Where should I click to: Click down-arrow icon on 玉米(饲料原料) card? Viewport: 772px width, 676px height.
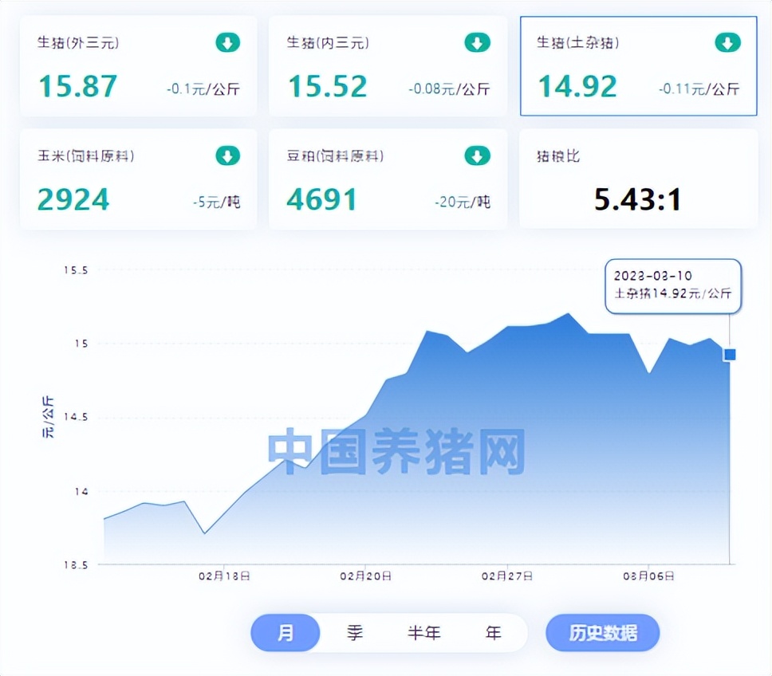click(x=228, y=155)
